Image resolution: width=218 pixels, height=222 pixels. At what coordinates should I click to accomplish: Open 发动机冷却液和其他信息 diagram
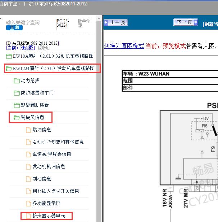click(x=55, y=142)
